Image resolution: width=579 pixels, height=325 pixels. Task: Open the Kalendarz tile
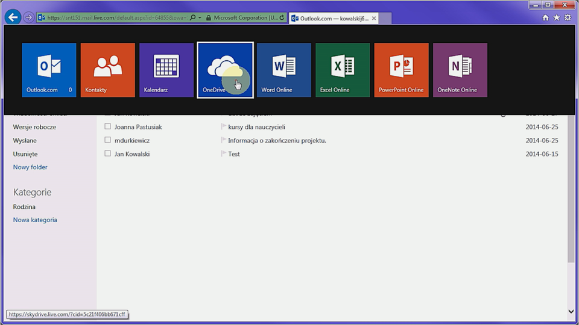click(x=166, y=70)
